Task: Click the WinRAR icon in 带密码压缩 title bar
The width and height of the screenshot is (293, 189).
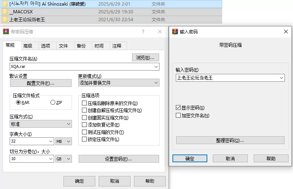Action: [6, 32]
